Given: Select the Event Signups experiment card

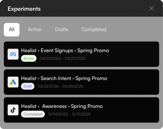Looking at the screenshot, I should [81, 54].
